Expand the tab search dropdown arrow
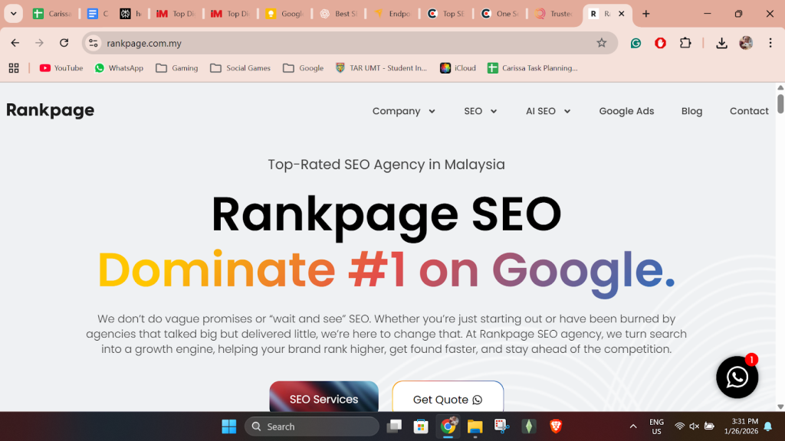This screenshot has width=785, height=441. [14, 14]
